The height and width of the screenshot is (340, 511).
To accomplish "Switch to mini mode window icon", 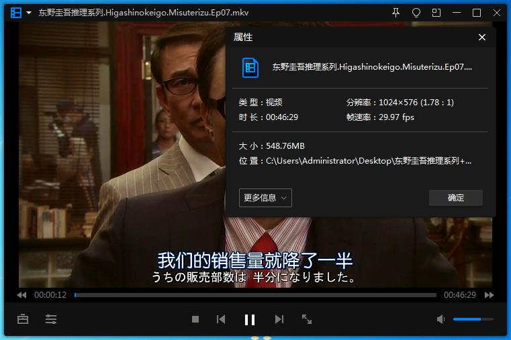I will 436,13.
